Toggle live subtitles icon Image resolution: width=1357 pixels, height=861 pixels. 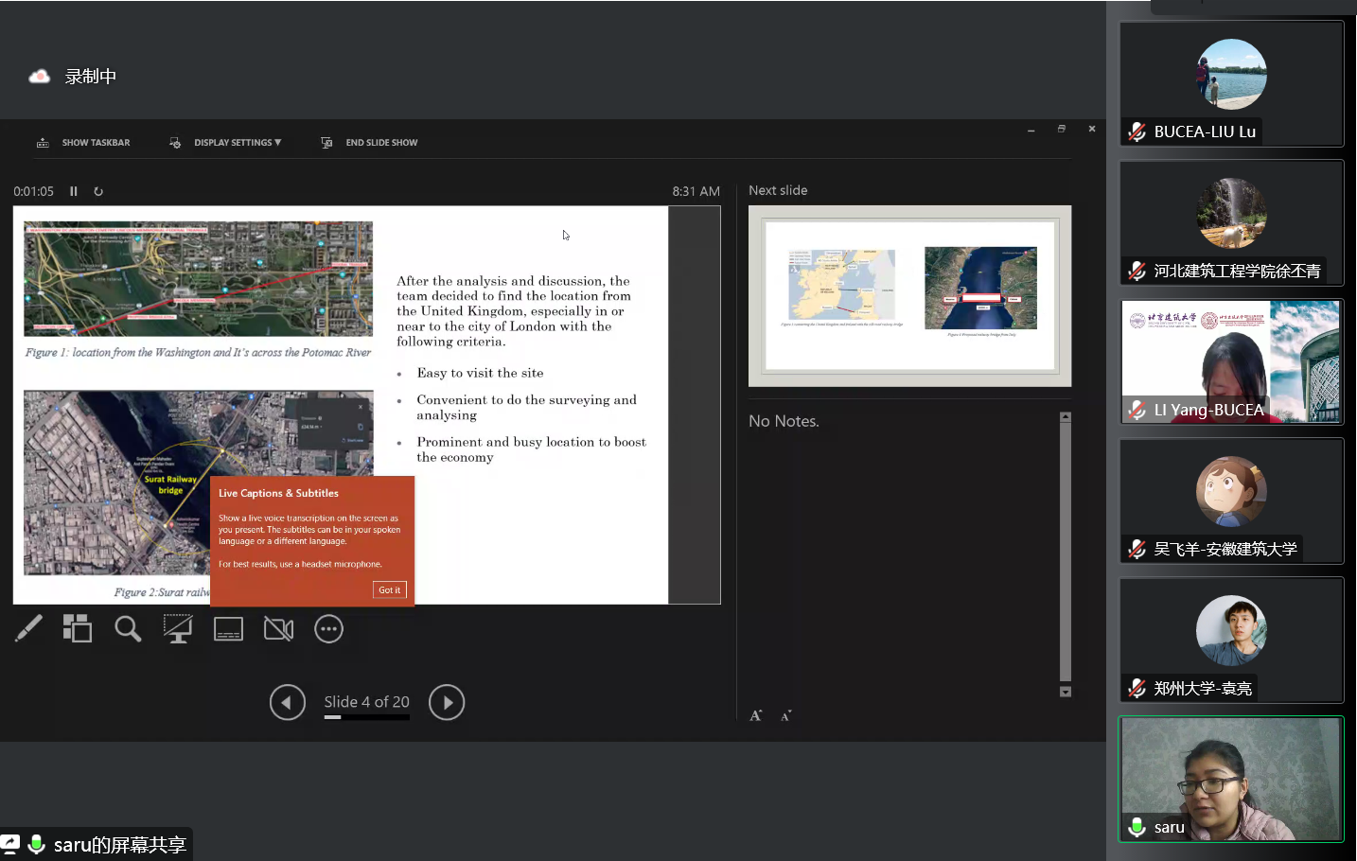coord(228,628)
